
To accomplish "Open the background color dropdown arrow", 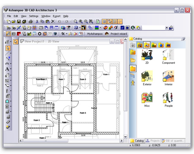I will [x=100, y=28].
